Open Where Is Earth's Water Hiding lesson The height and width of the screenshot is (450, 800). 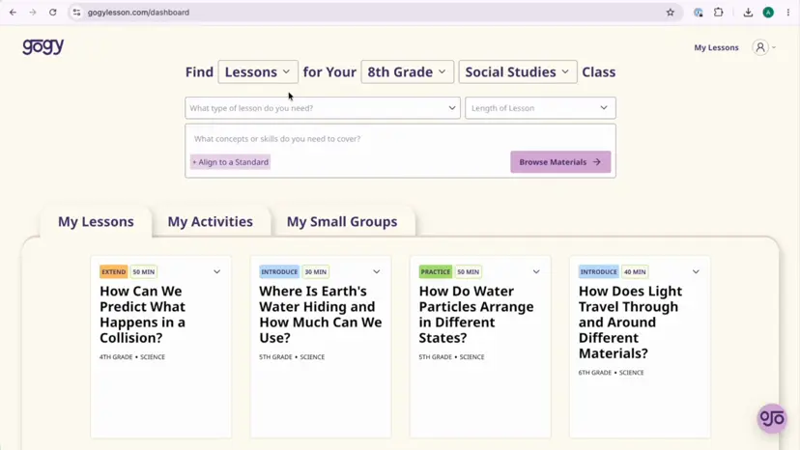click(321, 314)
